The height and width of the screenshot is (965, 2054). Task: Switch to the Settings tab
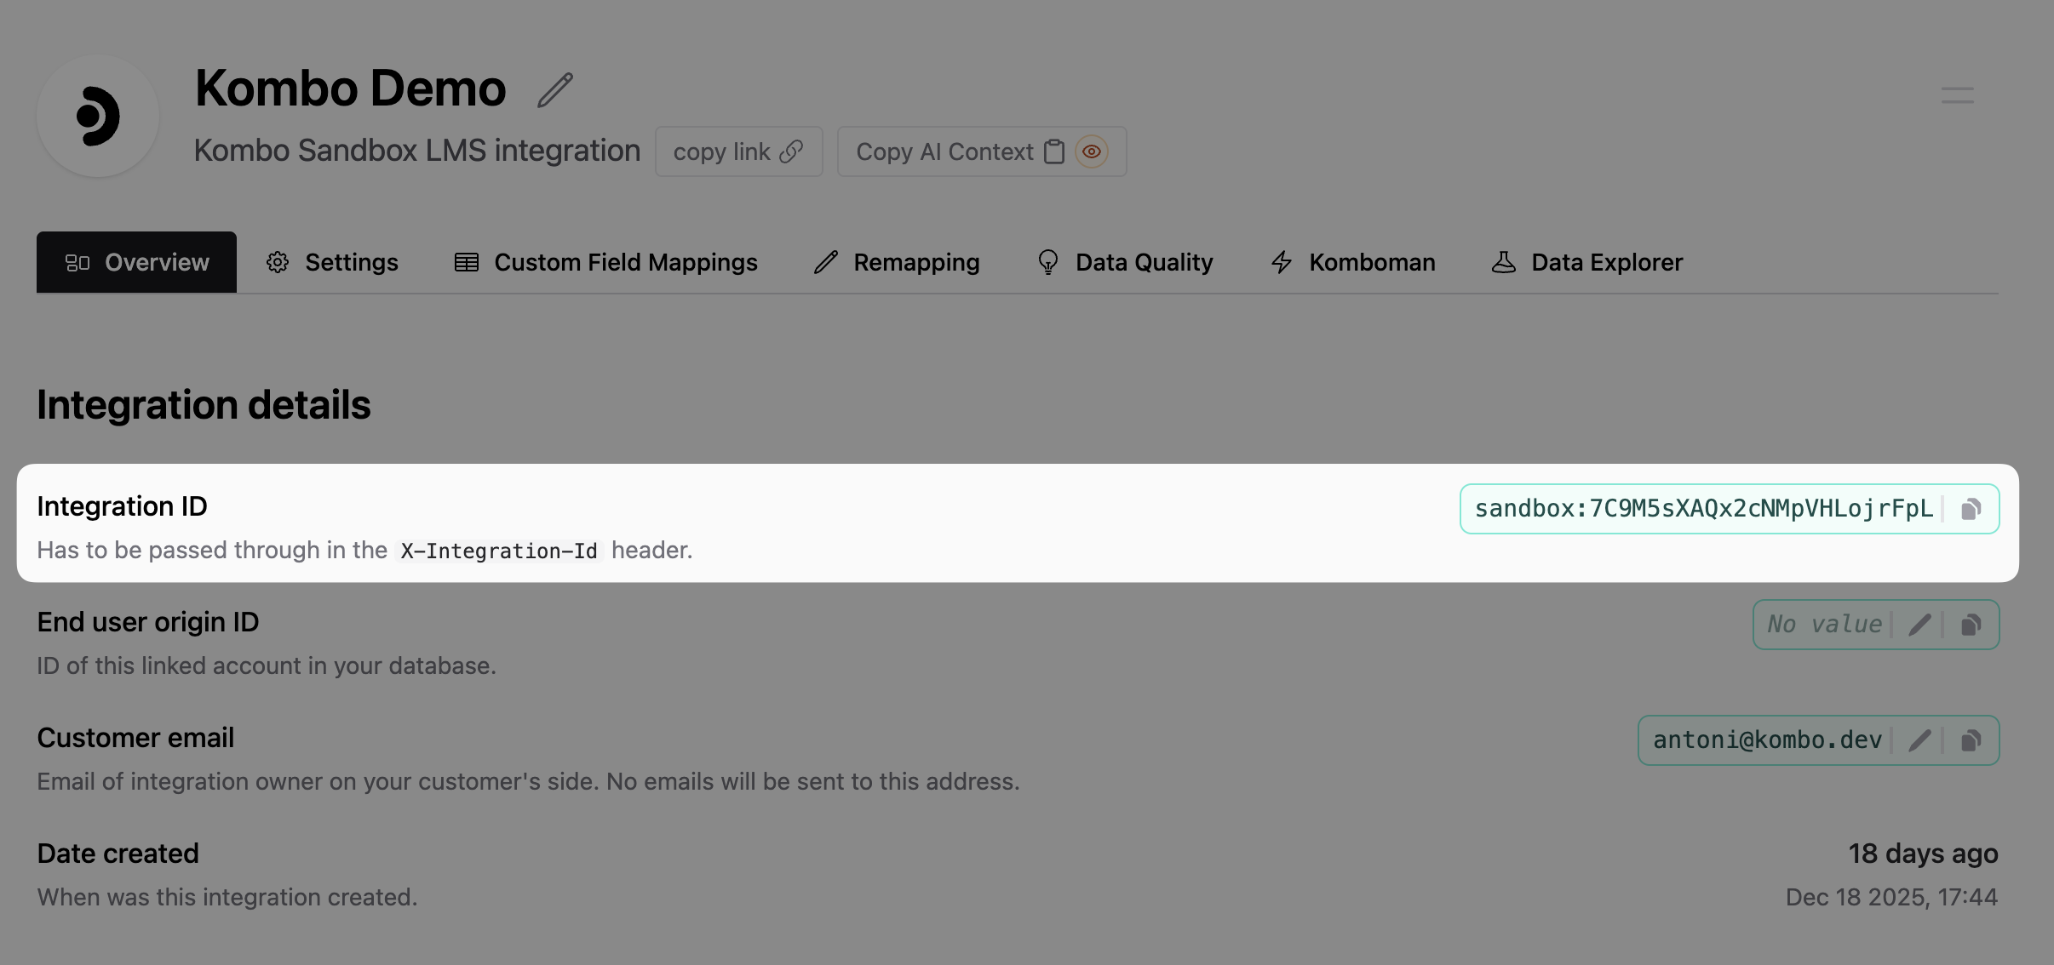click(334, 262)
